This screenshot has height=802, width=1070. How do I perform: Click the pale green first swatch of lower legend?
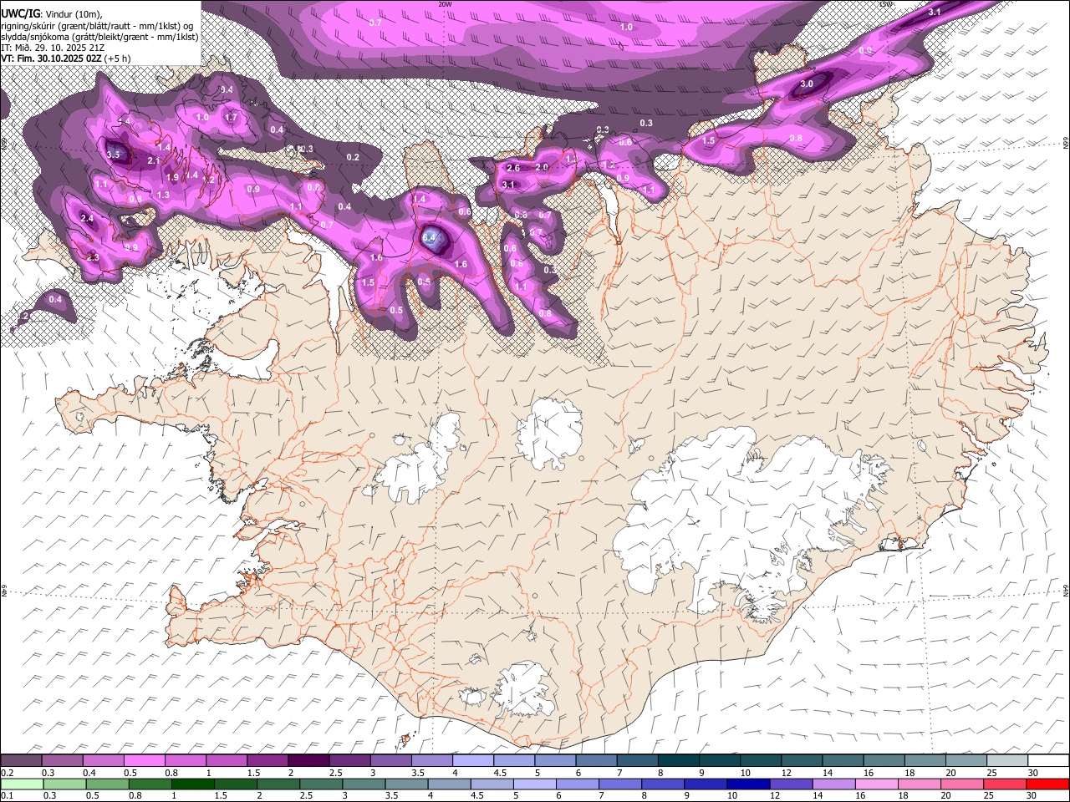(22, 784)
